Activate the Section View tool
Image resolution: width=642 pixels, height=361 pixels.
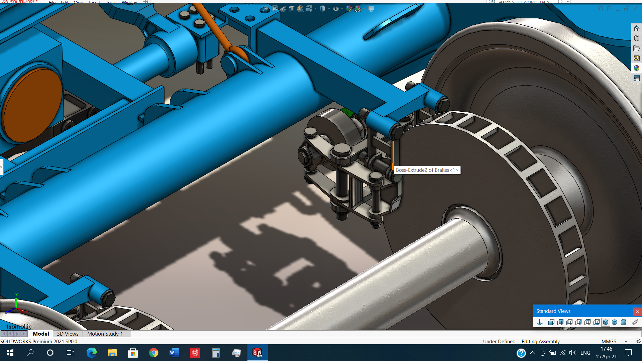292,9
